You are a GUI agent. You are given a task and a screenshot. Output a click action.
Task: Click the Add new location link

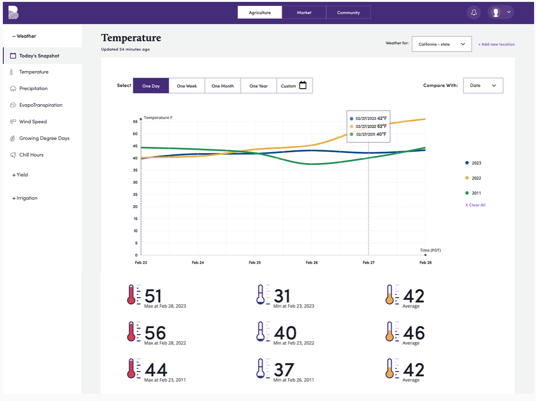click(x=496, y=45)
